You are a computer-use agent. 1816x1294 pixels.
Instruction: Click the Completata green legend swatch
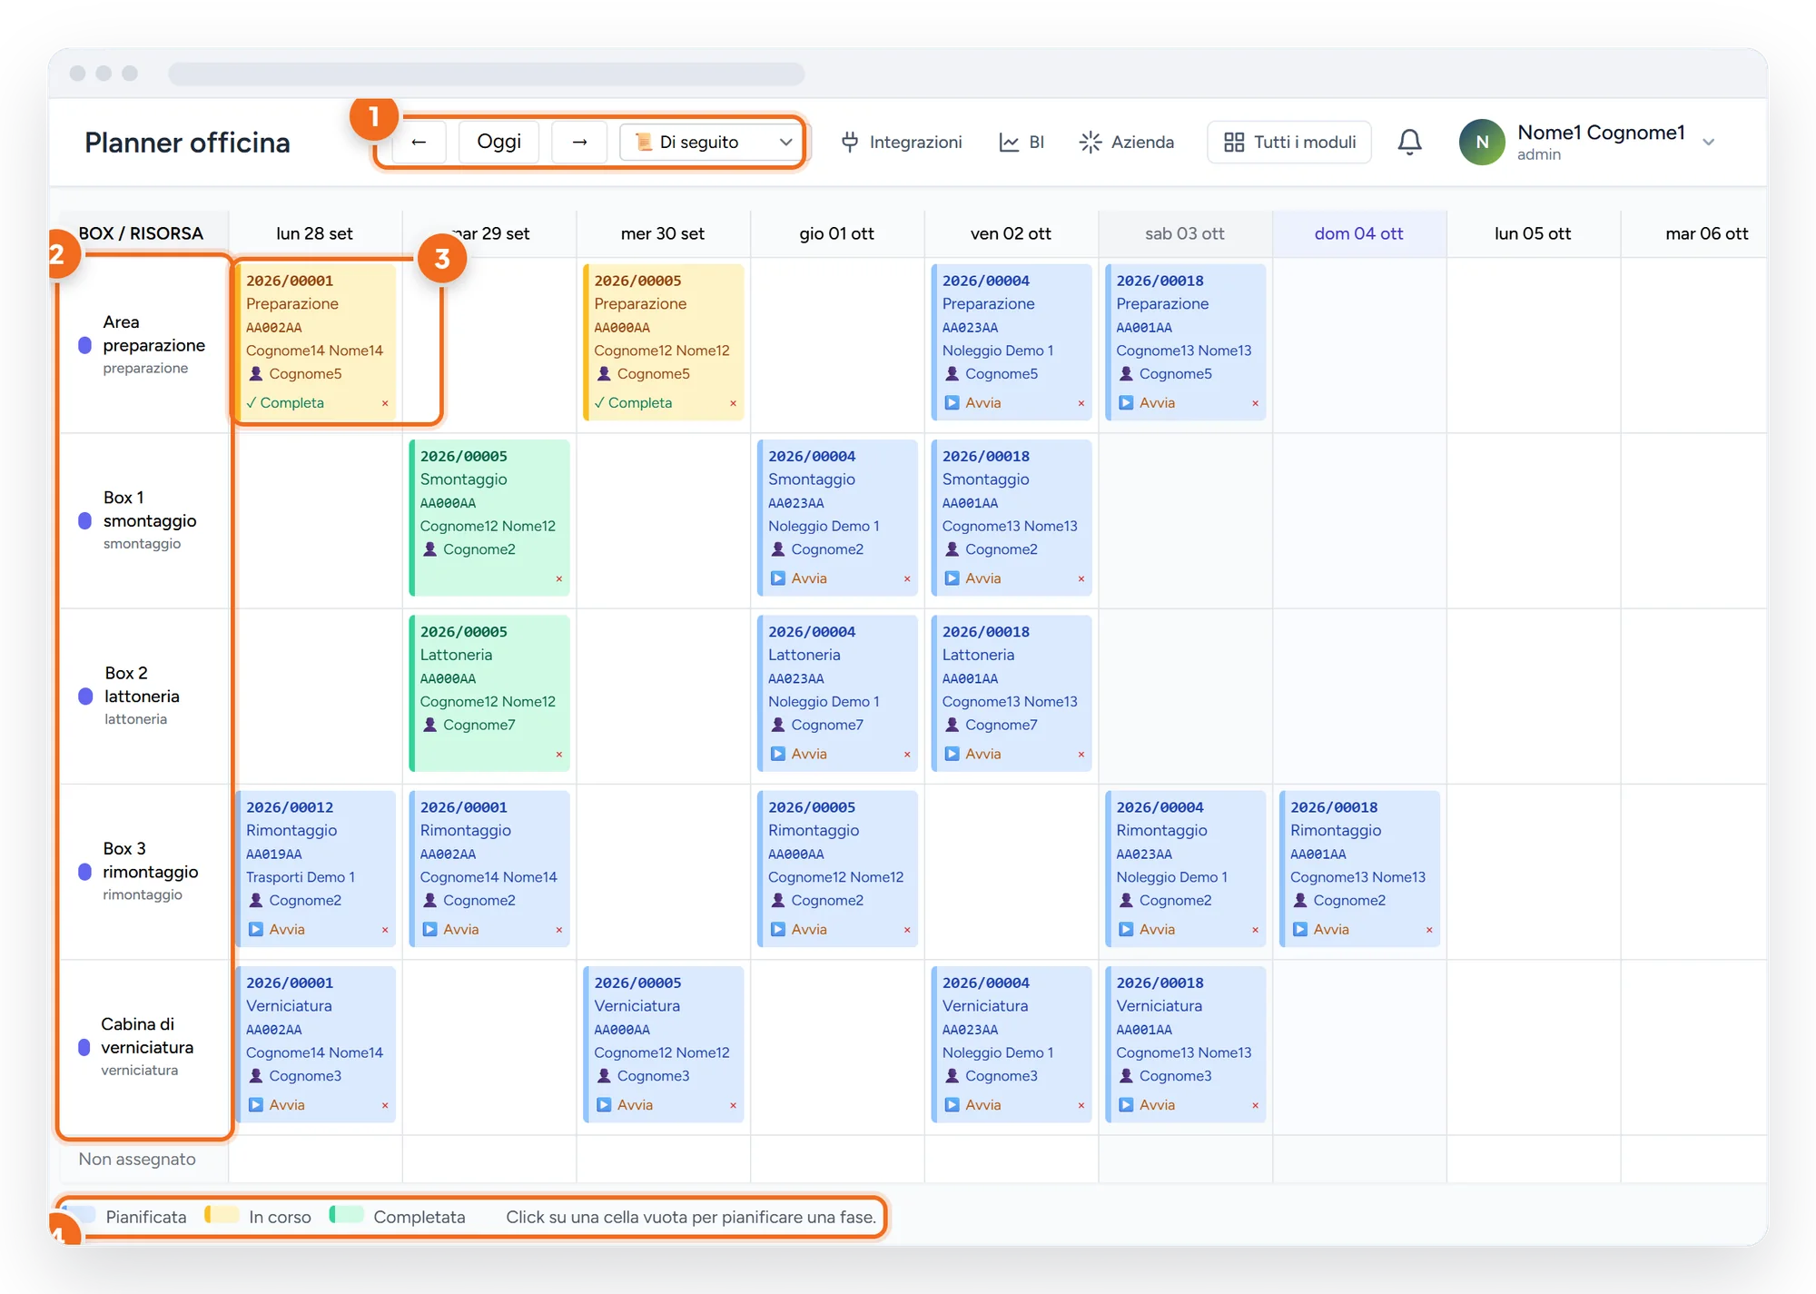pyautogui.click(x=347, y=1216)
